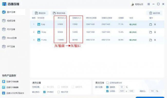Click the 原文件大小 column header
The width and height of the screenshot is (167, 98).
62,18
